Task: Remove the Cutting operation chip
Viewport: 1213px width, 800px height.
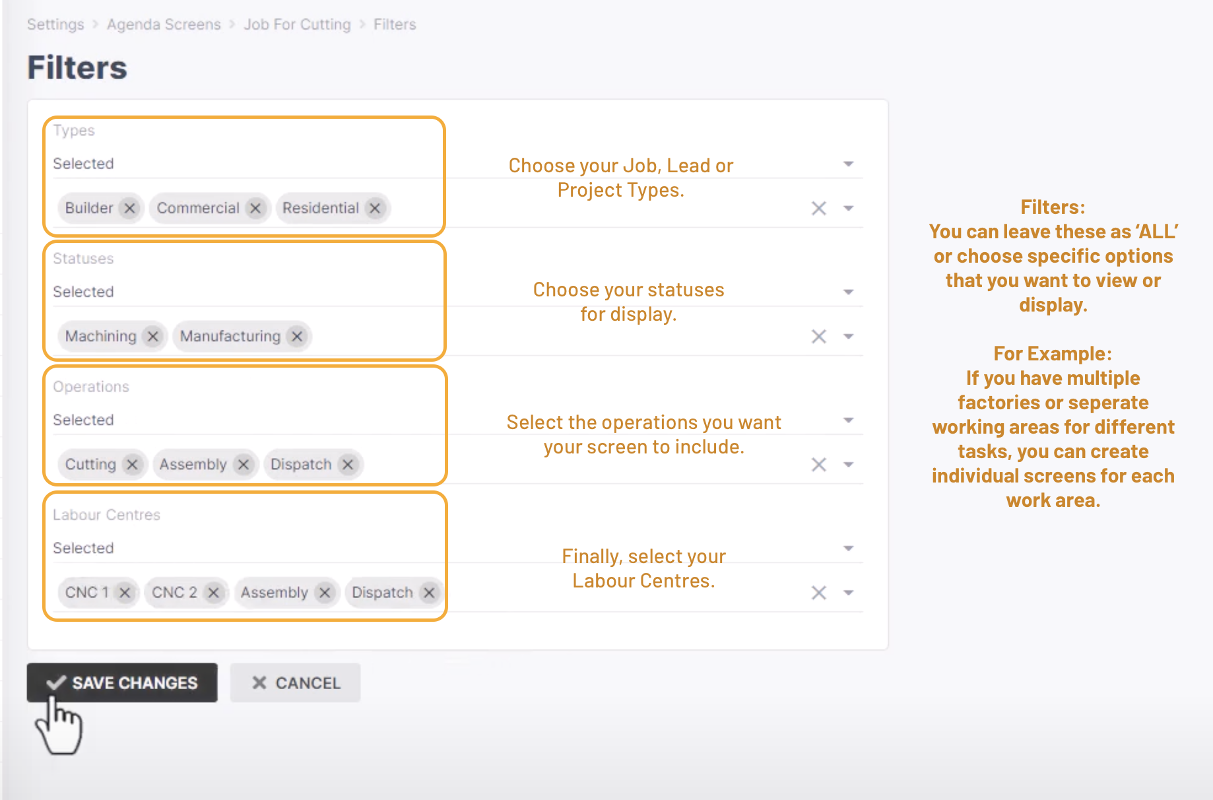Action: [x=132, y=465]
